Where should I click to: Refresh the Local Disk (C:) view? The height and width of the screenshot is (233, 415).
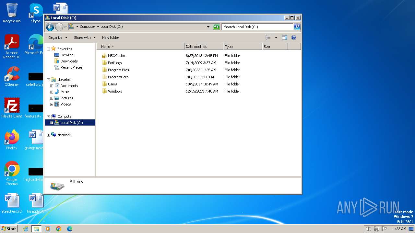(216, 27)
